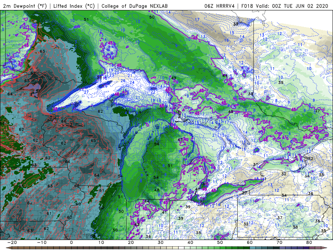Click the black "47" dewpoint value at far right
Viewport: 333px width, 250px height.
pos(318,111)
